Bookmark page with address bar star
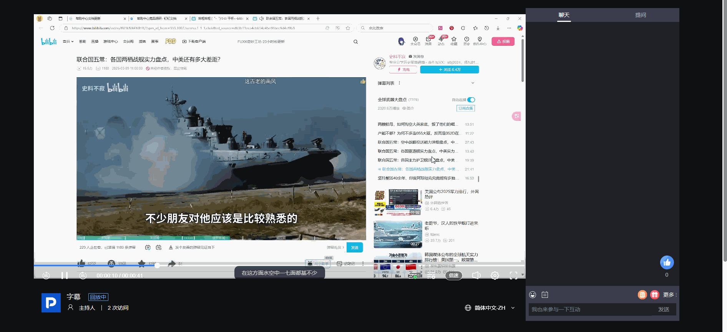Viewport: 727px width, 332px height. click(348, 28)
